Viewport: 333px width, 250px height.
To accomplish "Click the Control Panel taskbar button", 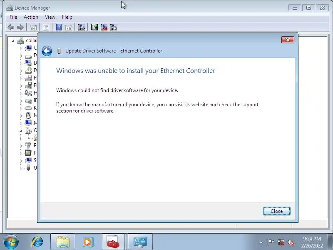I will pos(140,242).
